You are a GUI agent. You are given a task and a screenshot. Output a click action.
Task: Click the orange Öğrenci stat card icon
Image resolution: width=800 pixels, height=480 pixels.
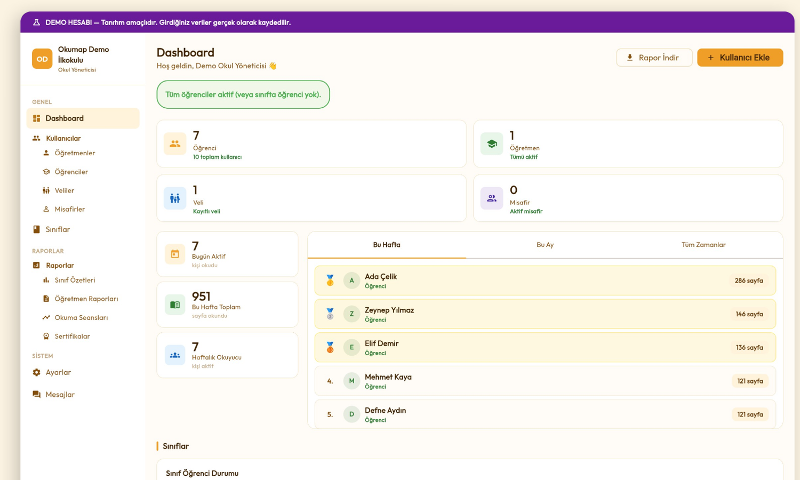tap(175, 143)
